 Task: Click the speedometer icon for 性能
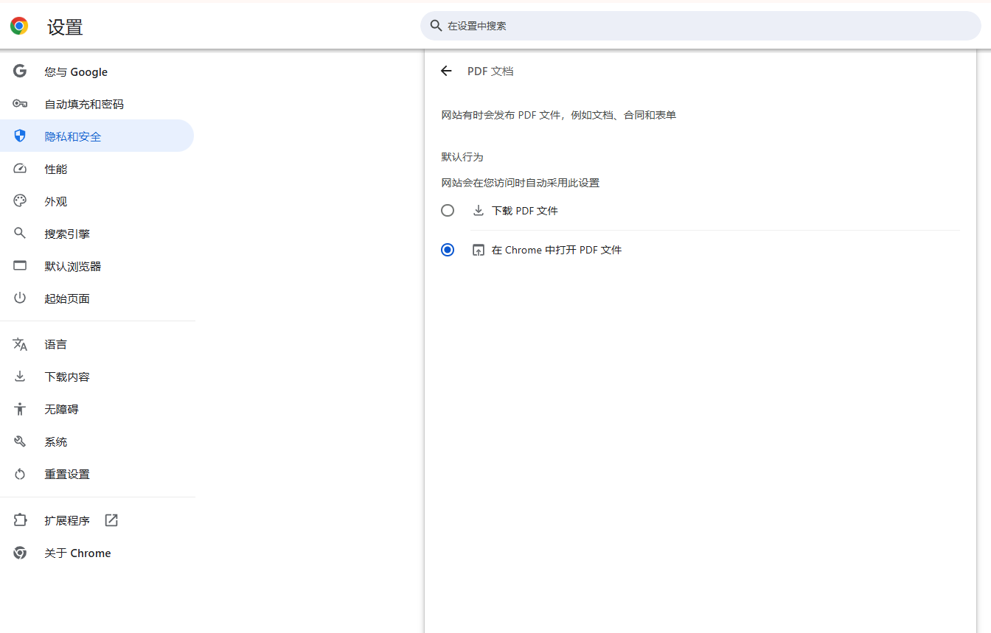[x=20, y=169]
